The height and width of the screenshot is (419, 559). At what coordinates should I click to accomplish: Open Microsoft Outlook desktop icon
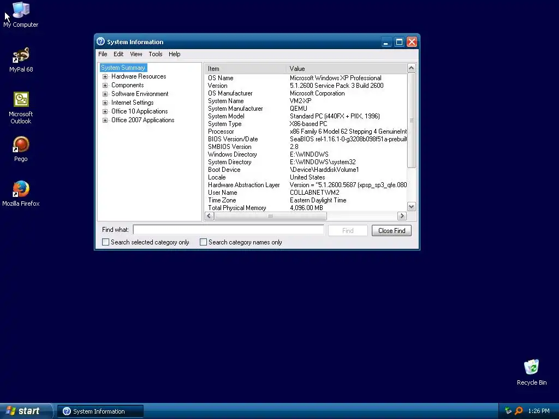click(21, 107)
